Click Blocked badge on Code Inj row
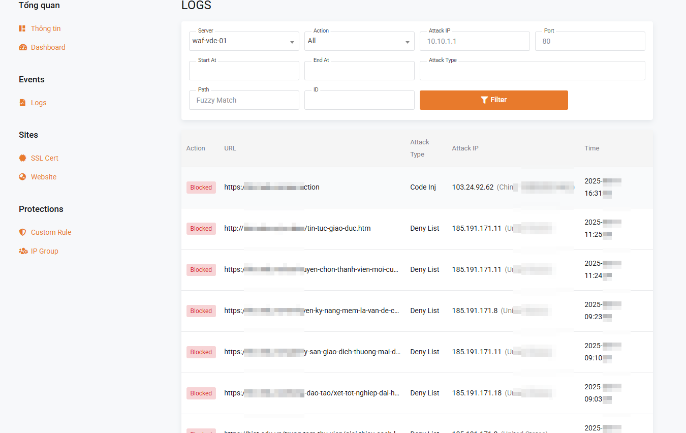The height and width of the screenshot is (433, 686). [201, 188]
